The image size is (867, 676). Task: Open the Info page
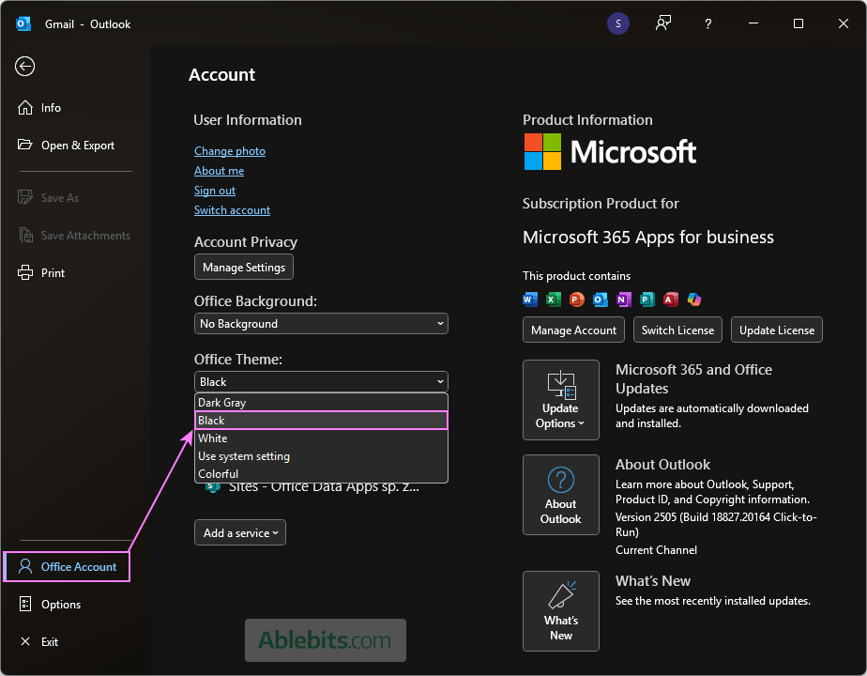(39, 108)
